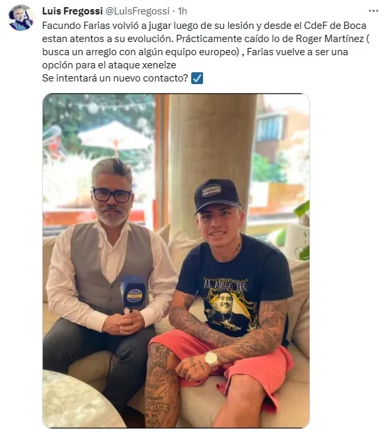Open the attached interview photo

tap(176, 260)
